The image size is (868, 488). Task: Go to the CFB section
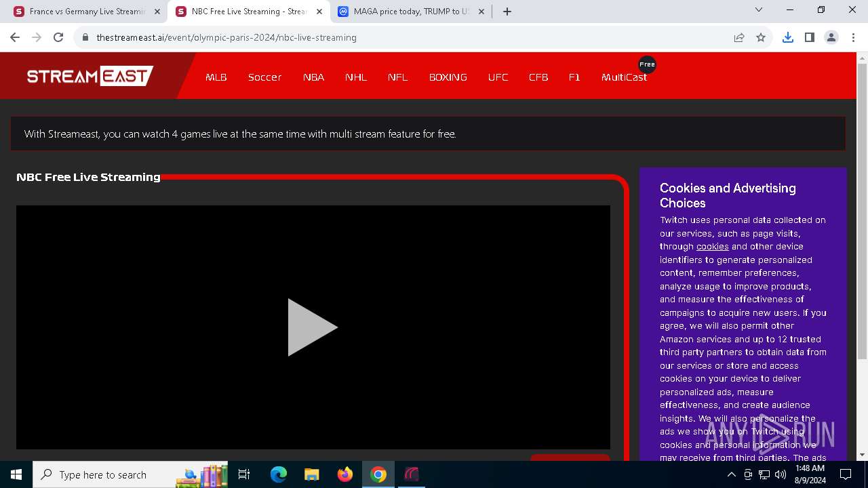click(538, 77)
